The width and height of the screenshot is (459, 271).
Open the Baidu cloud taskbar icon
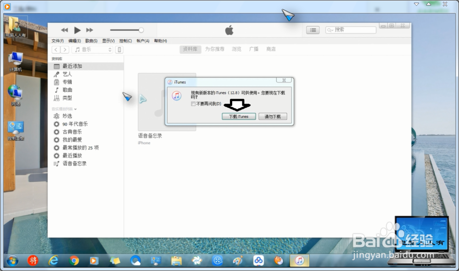[x=258, y=260]
